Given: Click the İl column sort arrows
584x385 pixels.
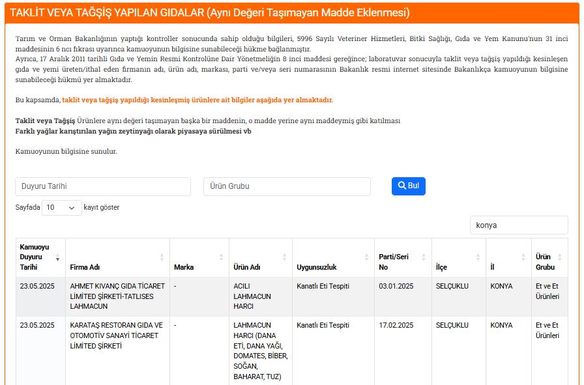Looking at the screenshot, I should (x=523, y=257).
